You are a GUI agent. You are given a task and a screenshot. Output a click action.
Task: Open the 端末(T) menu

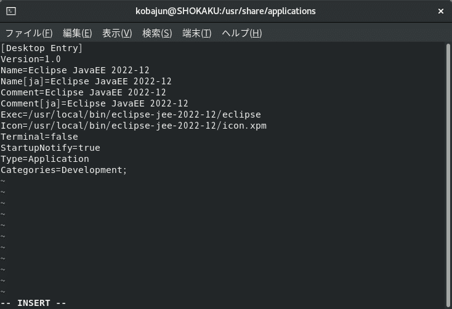pos(197,33)
